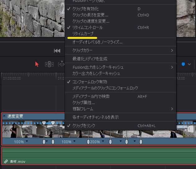Click the 速度変更 label on the clip

tap(15, 116)
